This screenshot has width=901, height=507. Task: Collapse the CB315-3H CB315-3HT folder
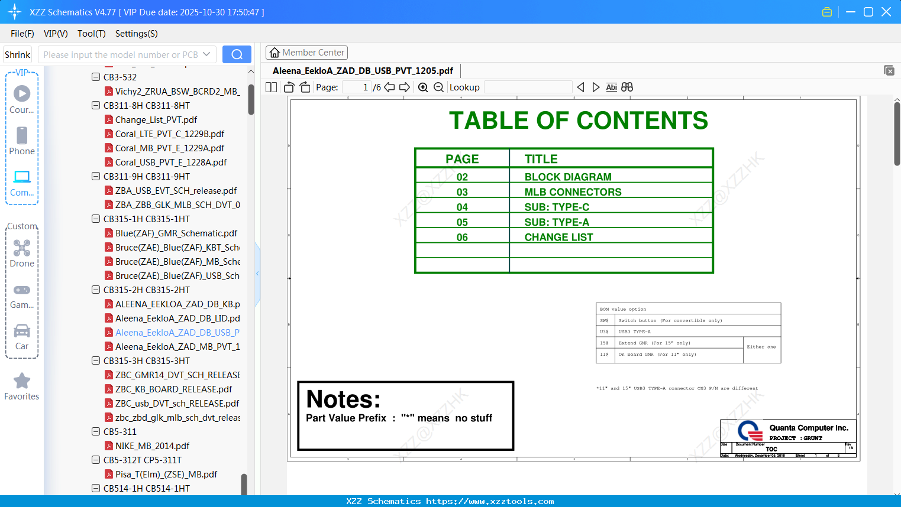point(96,360)
